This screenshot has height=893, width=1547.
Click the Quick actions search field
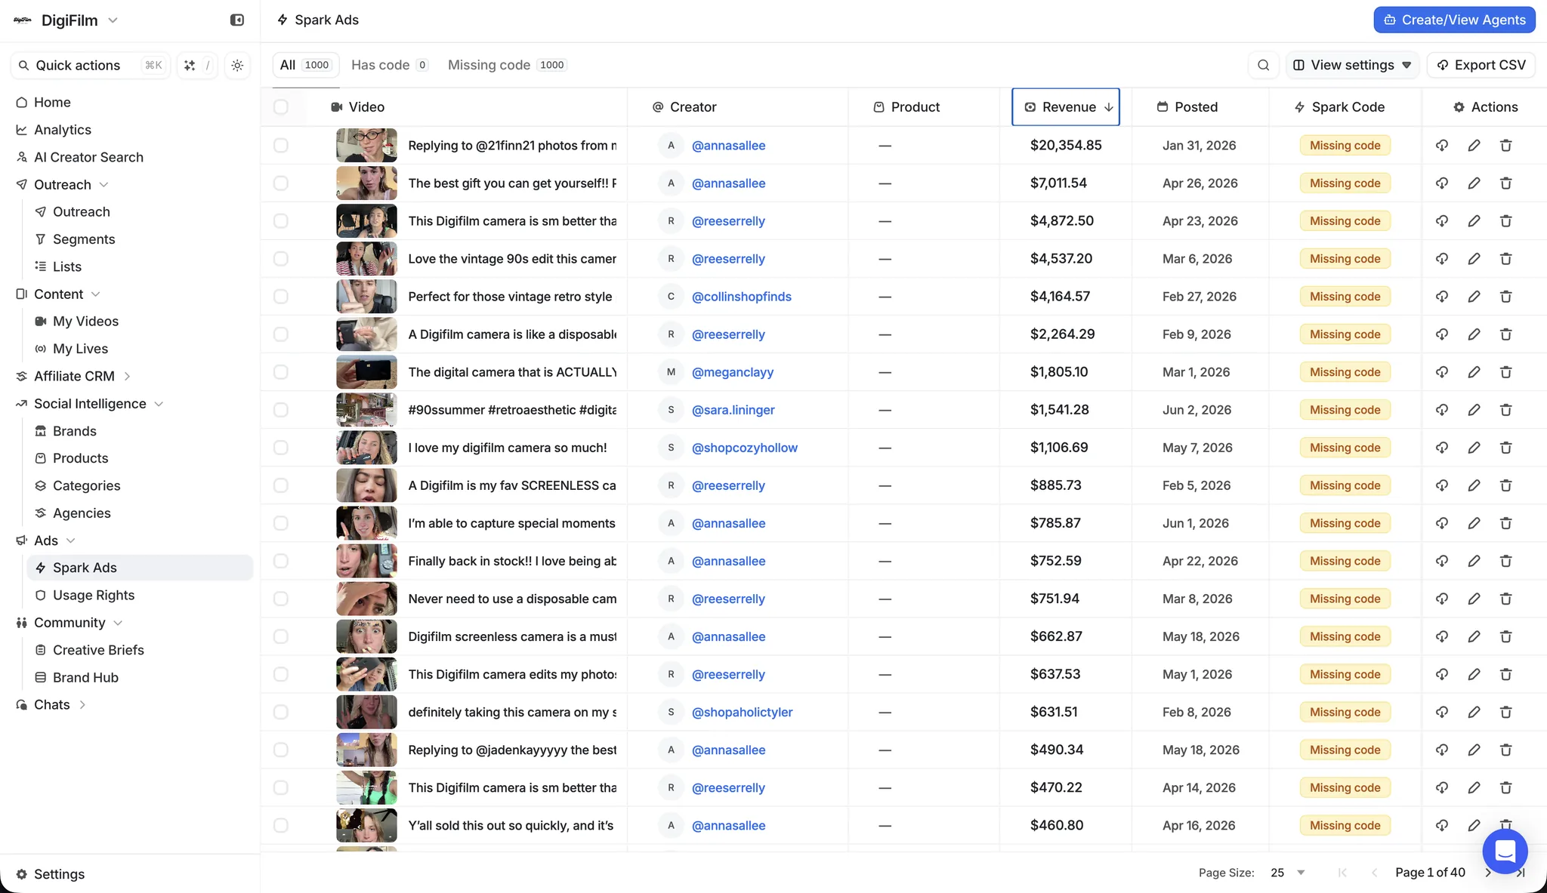coord(91,66)
